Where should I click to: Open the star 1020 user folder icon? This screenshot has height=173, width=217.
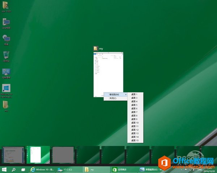point(6,6)
